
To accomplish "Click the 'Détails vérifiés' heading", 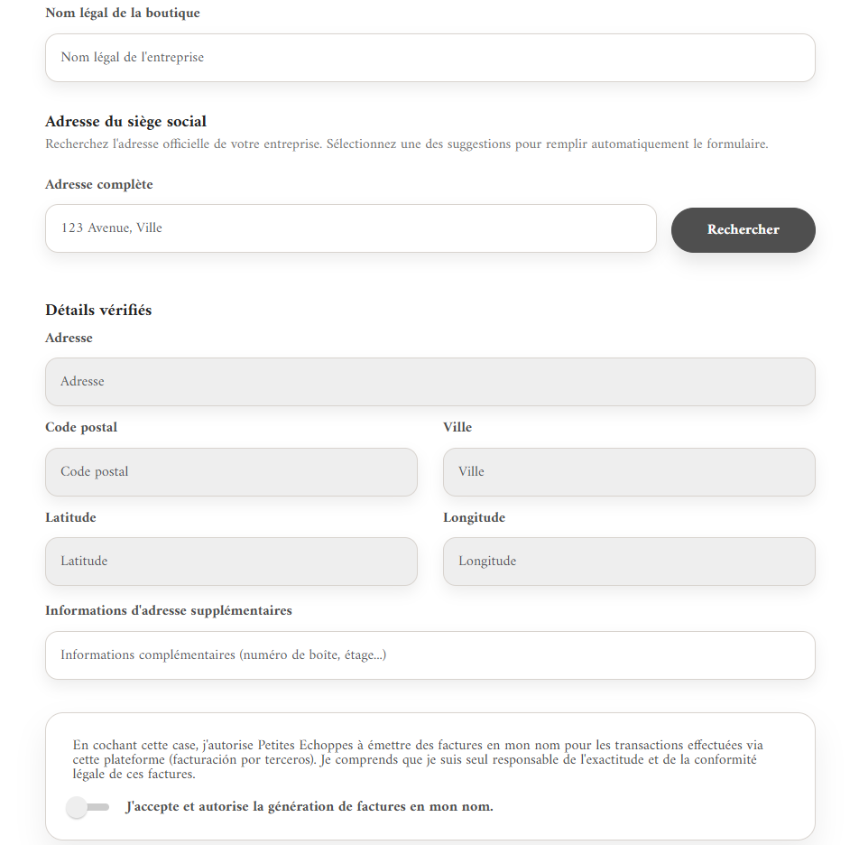I will [98, 310].
